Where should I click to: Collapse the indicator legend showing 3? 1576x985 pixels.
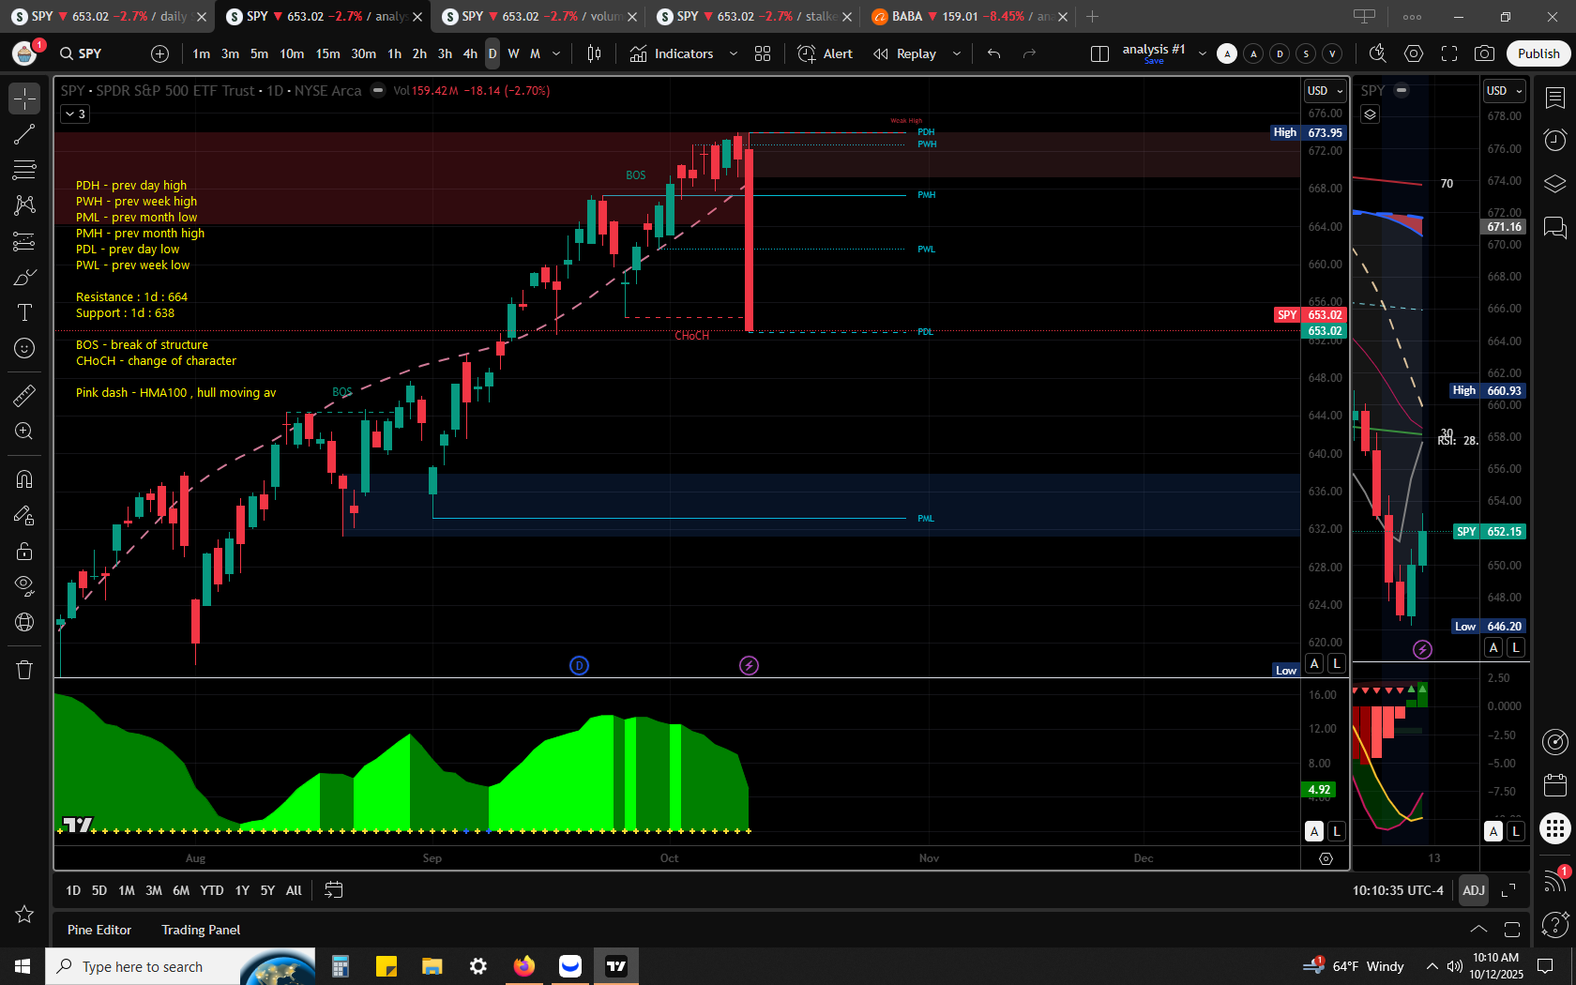(x=75, y=114)
